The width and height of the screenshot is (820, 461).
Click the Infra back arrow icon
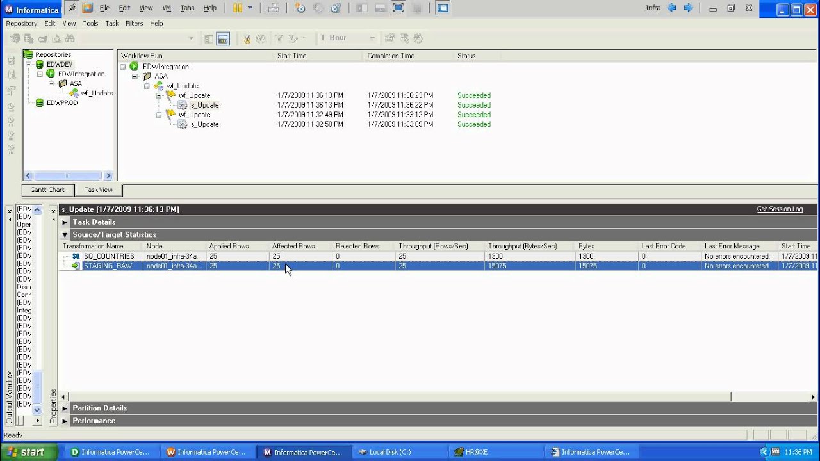coord(672,8)
